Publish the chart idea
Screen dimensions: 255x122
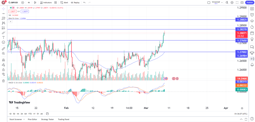click(x=250, y=3)
